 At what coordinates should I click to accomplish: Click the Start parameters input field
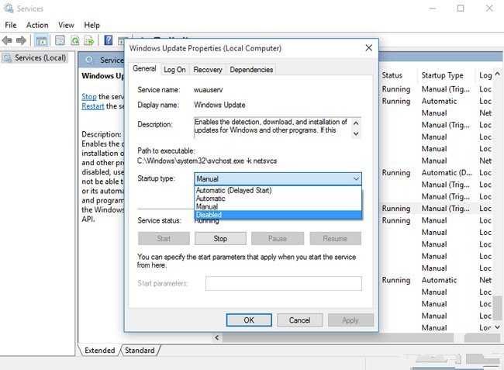284,284
